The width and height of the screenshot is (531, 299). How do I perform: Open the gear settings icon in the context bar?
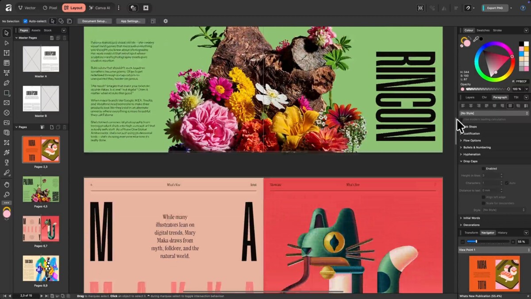pos(165,21)
